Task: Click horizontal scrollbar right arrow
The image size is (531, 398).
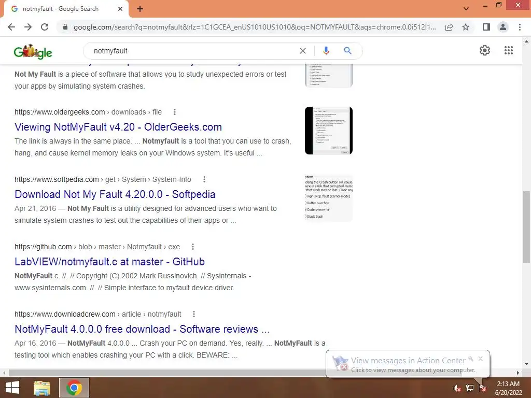Action: pos(518,373)
